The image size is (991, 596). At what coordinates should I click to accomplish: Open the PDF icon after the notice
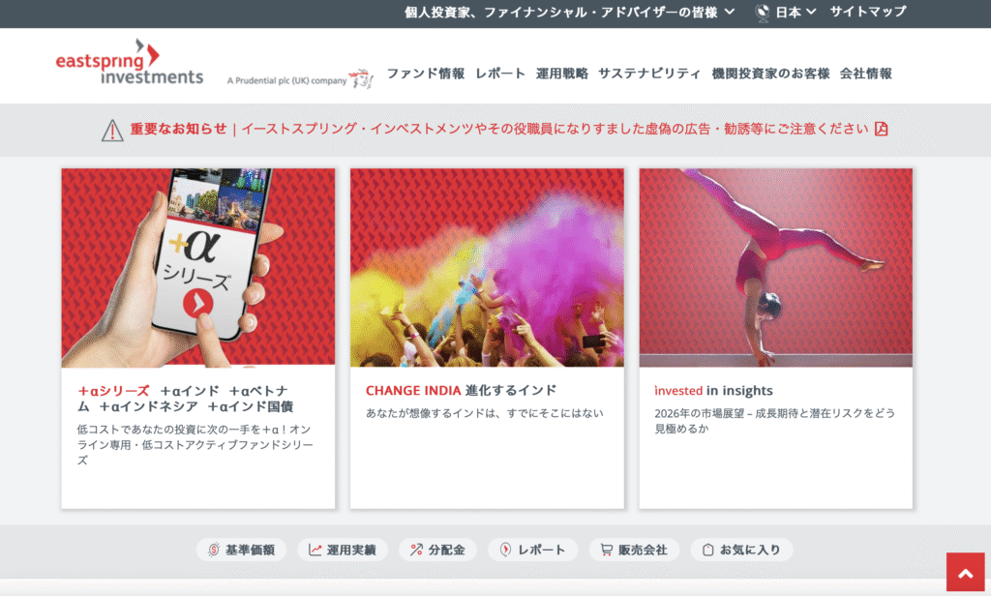881,129
